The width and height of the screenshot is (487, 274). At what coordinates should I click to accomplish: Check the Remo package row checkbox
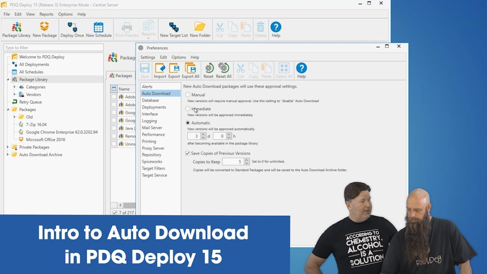(x=114, y=136)
